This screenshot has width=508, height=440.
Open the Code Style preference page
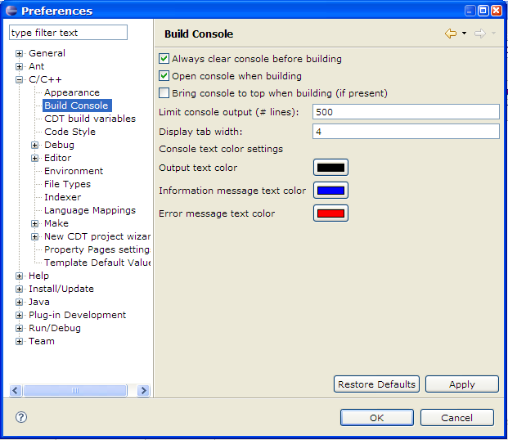click(x=70, y=132)
